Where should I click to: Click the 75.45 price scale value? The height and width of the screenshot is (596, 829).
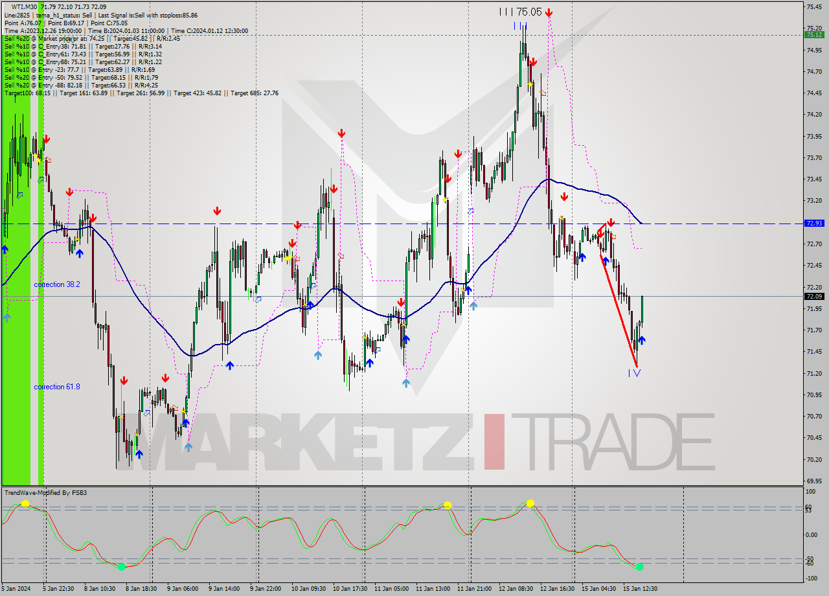(x=813, y=6)
